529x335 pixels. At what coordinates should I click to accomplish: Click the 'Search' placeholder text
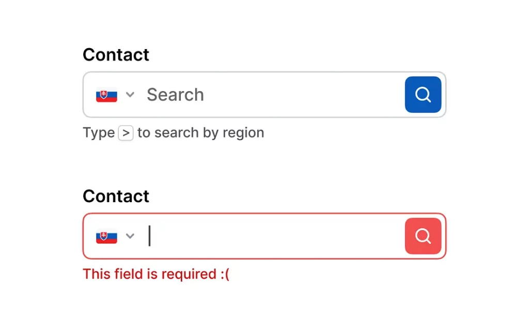(175, 95)
